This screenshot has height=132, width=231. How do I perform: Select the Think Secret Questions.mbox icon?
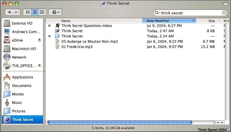pyautogui.click(x=57, y=25)
